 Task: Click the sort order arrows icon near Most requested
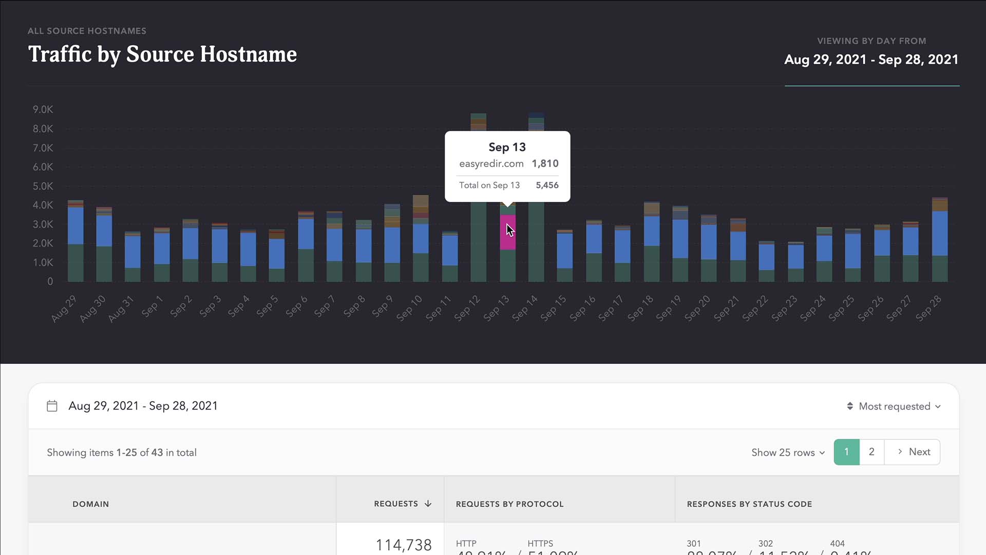pos(850,406)
